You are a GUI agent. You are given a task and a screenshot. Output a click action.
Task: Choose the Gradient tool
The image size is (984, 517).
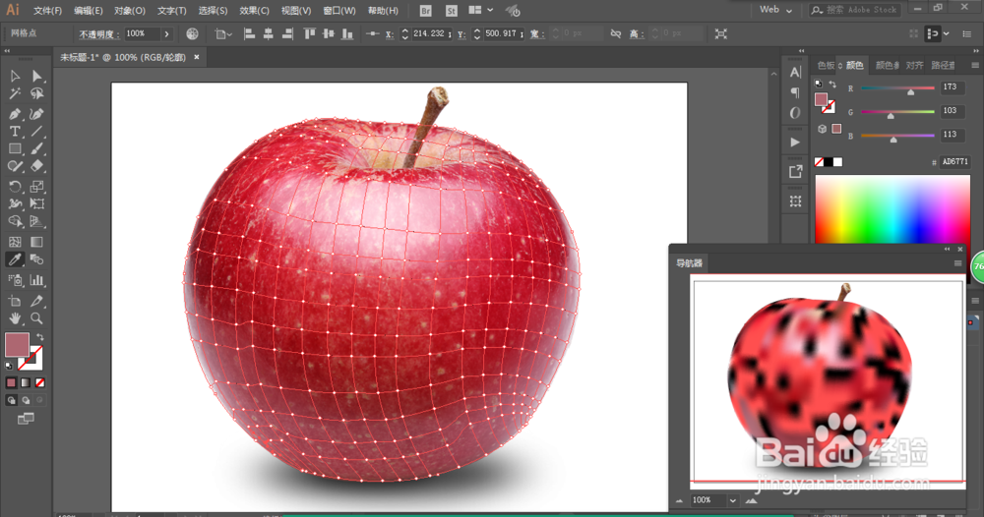click(x=37, y=242)
